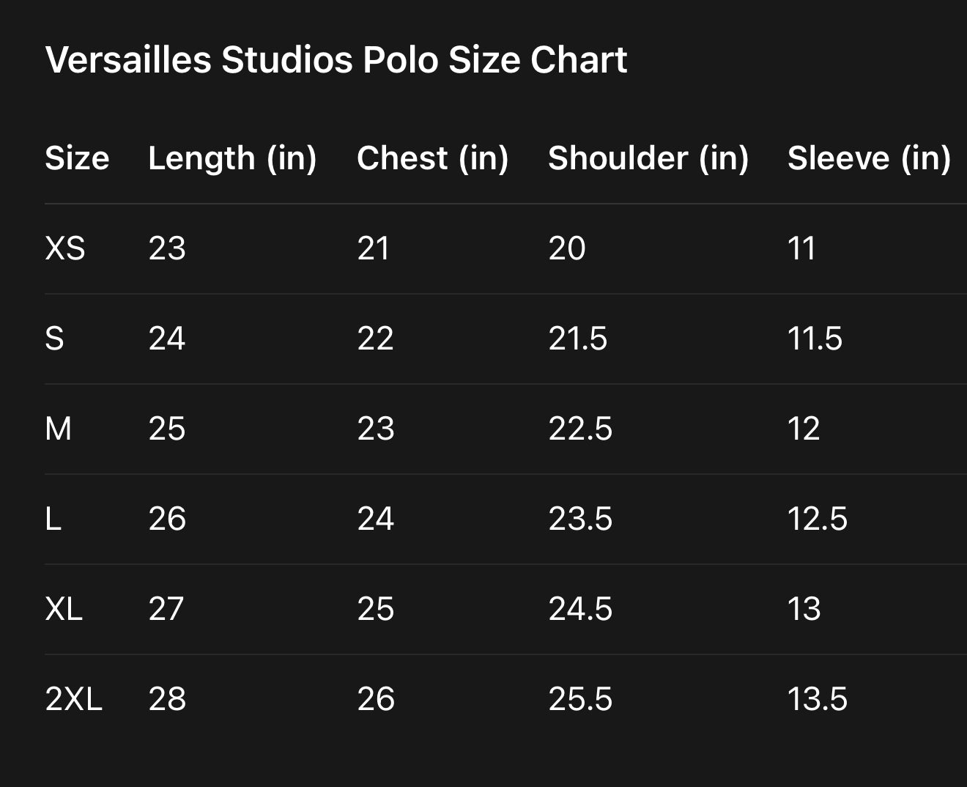The height and width of the screenshot is (787, 967).
Task: Select the L sleeve value 12.5
Action: tap(817, 519)
